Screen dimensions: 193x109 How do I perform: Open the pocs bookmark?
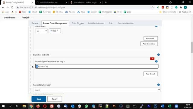(127, 12)
